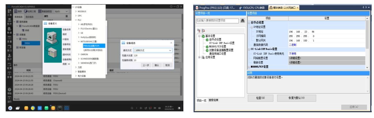Open the 用户 (User) sidebar icon
Viewport: 374px width, 118px height.
(10, 57)
